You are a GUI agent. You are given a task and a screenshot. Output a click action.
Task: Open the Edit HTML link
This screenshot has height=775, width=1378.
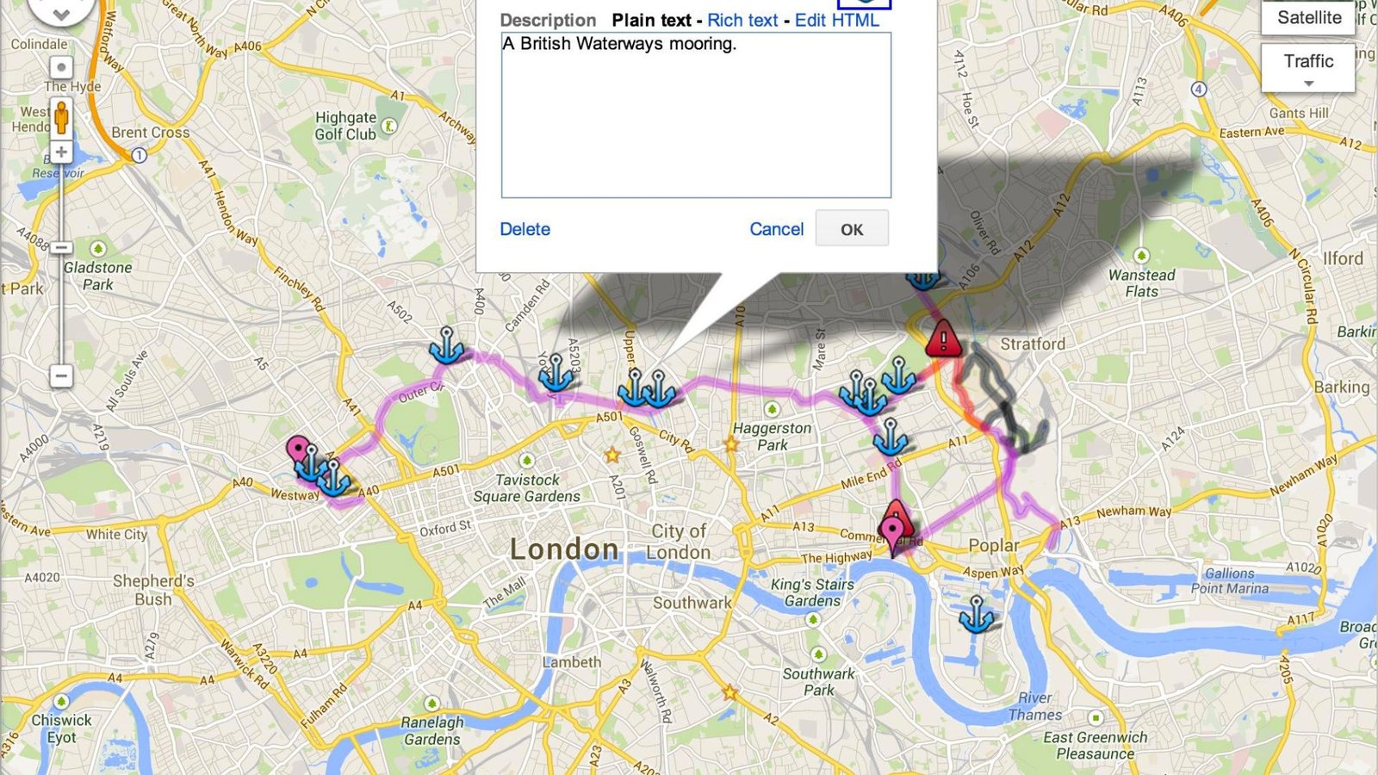(837, 20)
